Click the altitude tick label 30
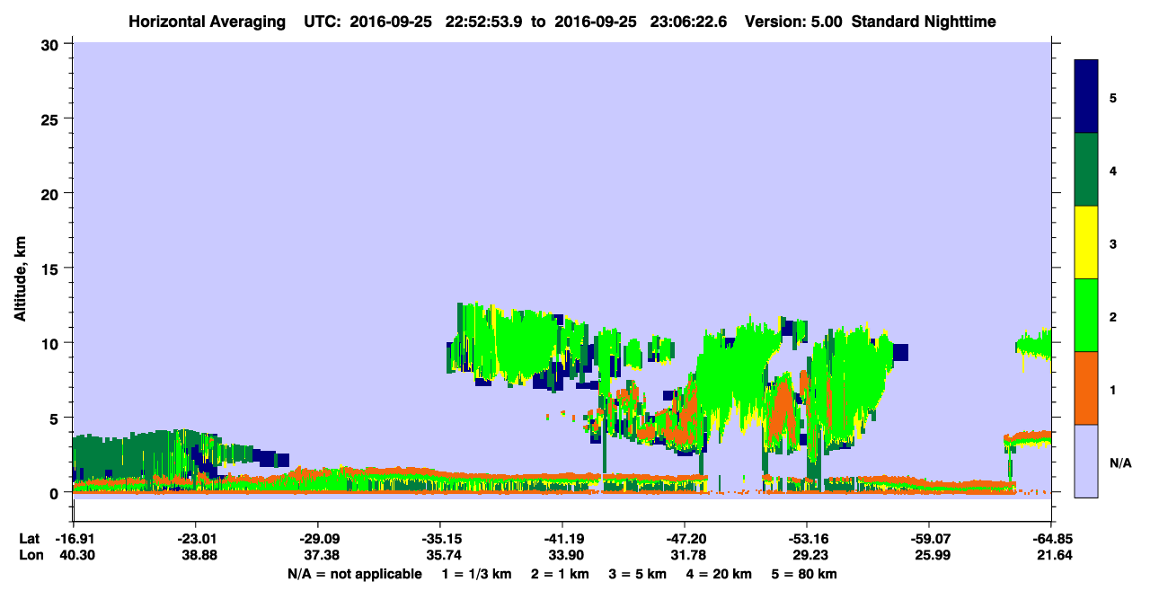Screen dimensions: 1168x599 52,44
